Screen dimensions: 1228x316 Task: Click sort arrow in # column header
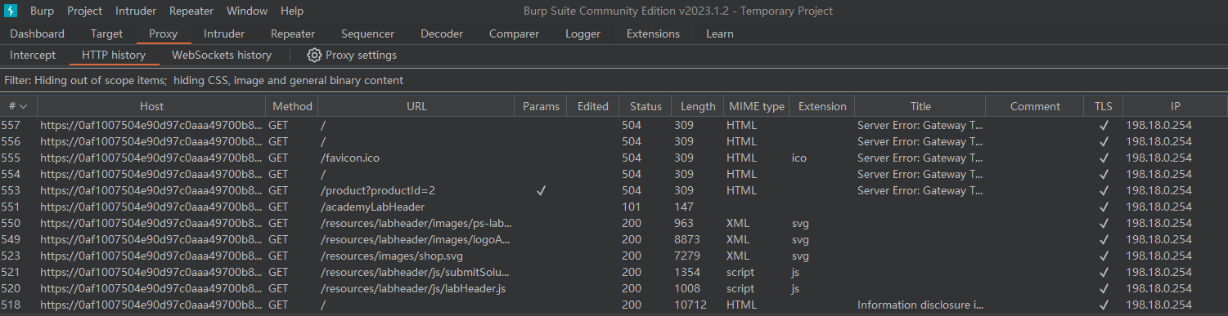(24, 106)
